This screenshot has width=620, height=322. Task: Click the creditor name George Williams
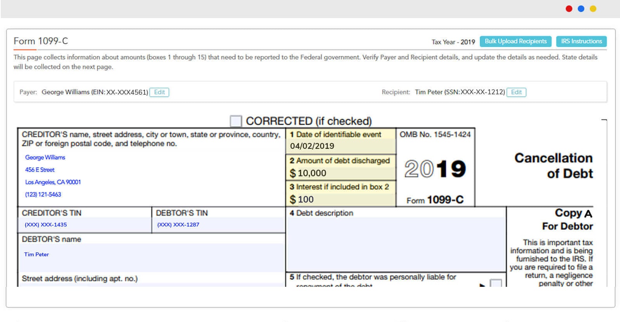45,157
